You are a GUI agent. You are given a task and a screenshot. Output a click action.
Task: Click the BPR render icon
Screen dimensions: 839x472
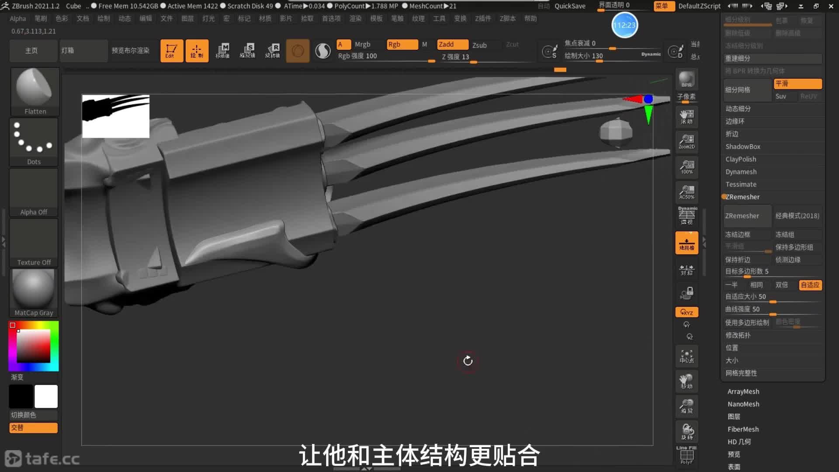point(686,79)
